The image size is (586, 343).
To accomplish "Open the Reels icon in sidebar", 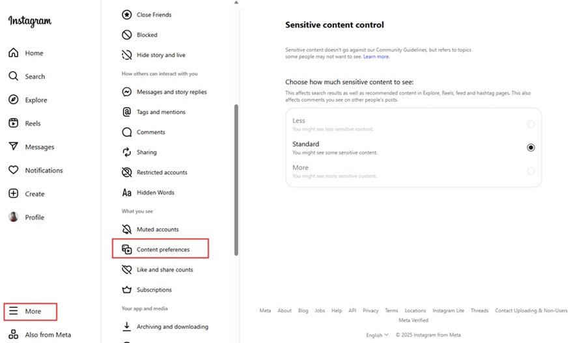I will 14,123.
